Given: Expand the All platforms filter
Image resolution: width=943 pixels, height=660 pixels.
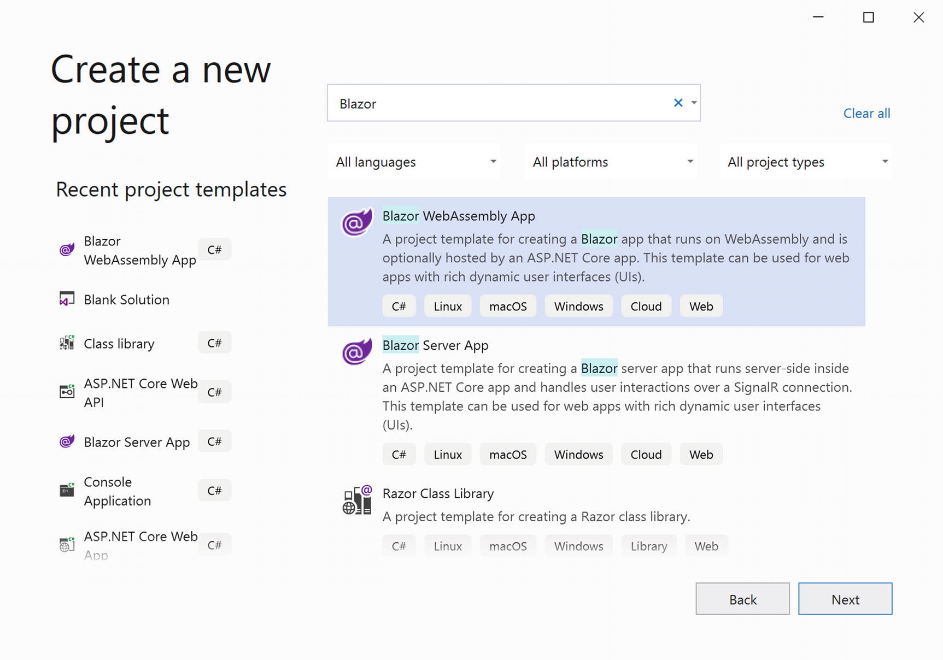Looking at the screenshot, I should 611,162.
